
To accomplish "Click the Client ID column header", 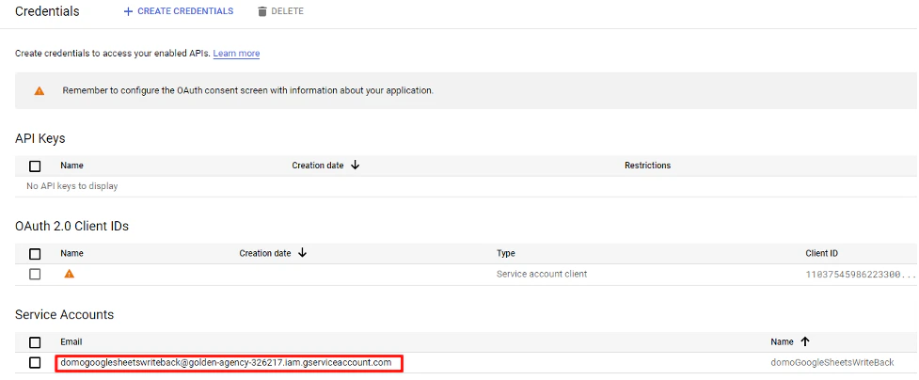I will point(822,253).
